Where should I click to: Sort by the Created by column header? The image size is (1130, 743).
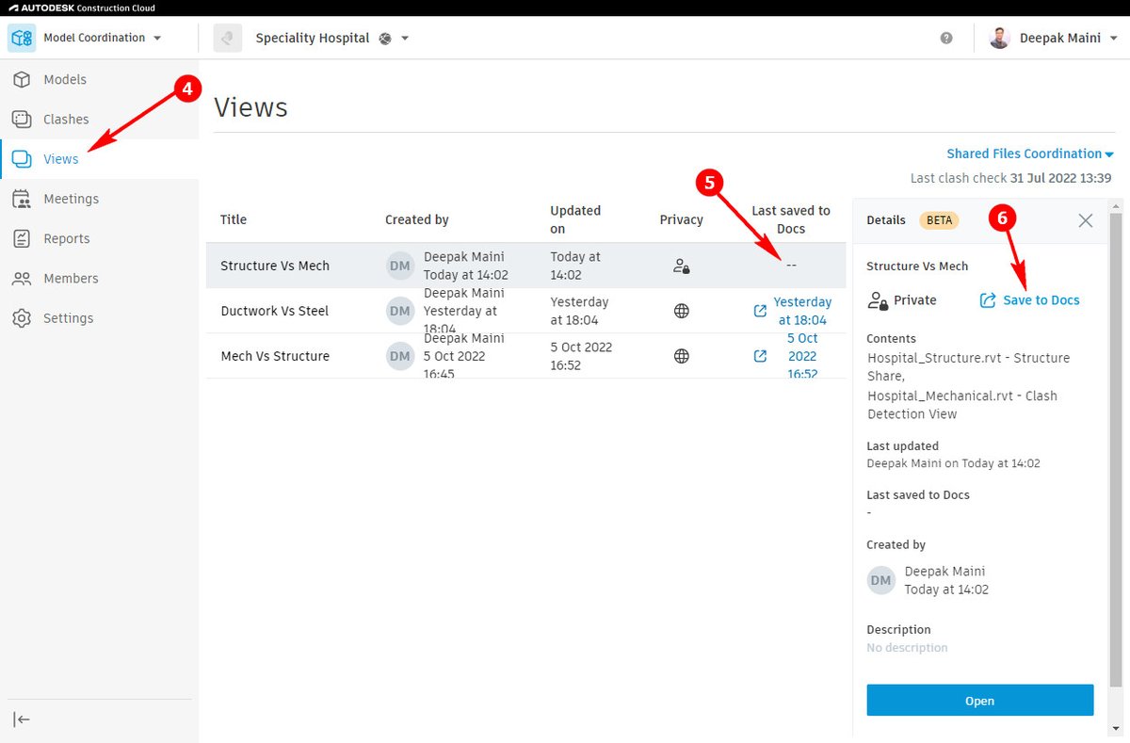[416, 219]
